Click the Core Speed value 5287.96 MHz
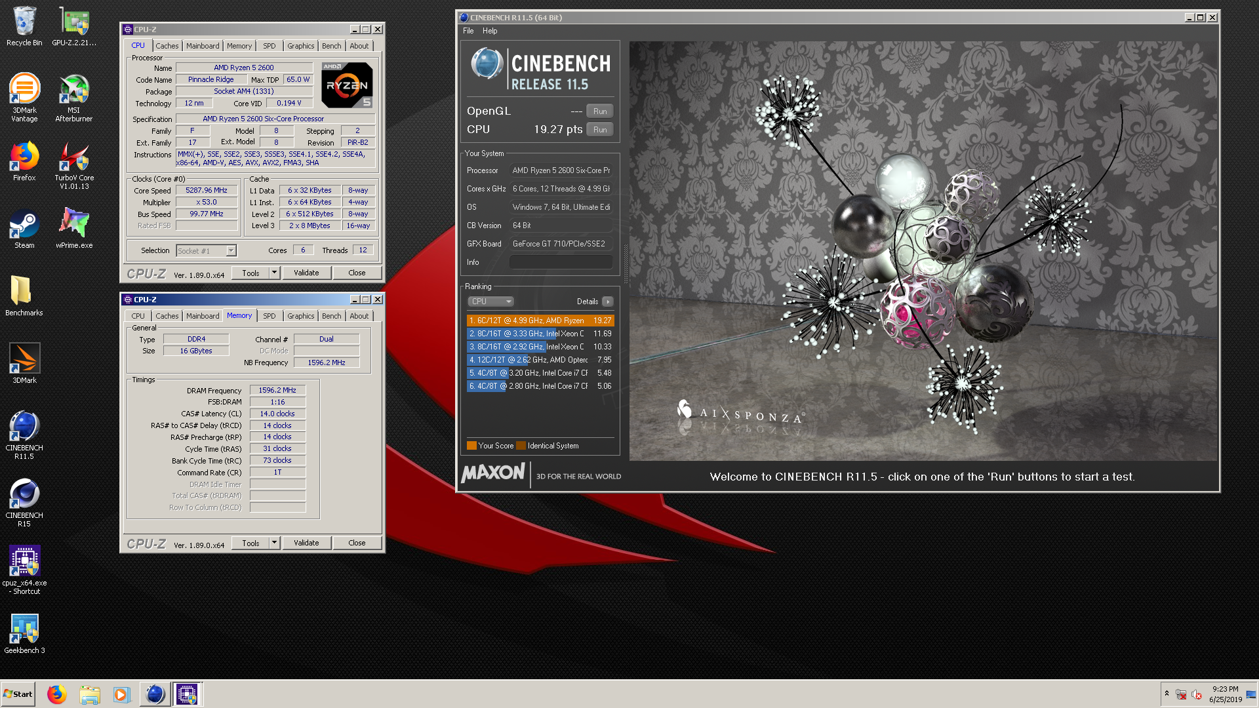Screen dimensions: 1259x708 [x=207, y=191]
